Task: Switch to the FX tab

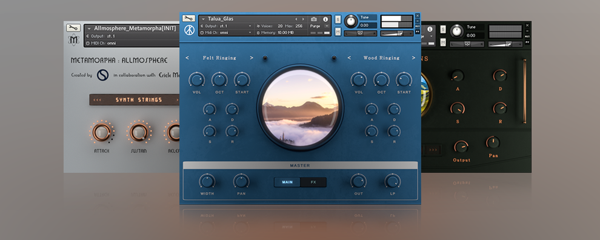Action: click(313, 182)
